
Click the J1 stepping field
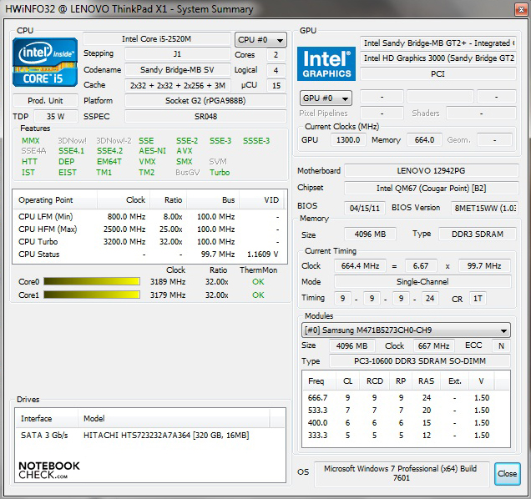tap(178, 54)
